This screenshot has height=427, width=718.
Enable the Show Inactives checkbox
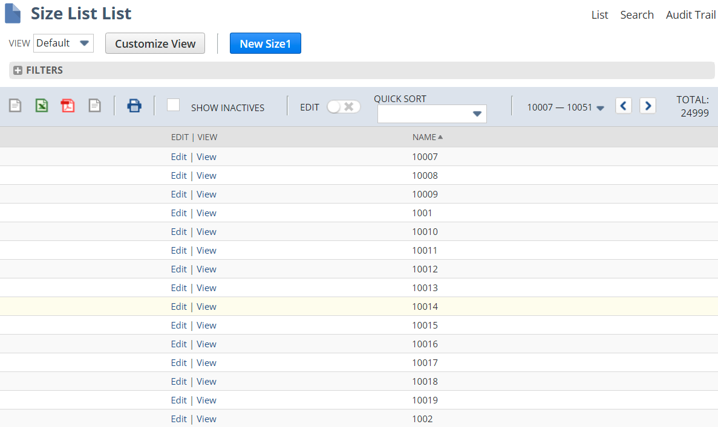point(173,104)
